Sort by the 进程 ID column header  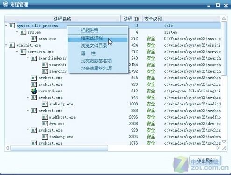(131, 19)
